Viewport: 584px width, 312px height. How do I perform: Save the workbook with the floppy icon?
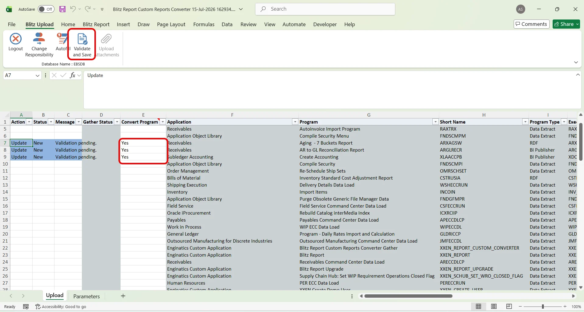tap(62, 9)
